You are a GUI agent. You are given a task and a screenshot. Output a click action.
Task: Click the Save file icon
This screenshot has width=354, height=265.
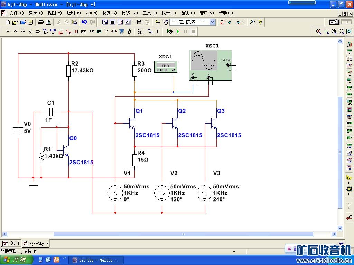click(x=30, y=22)
